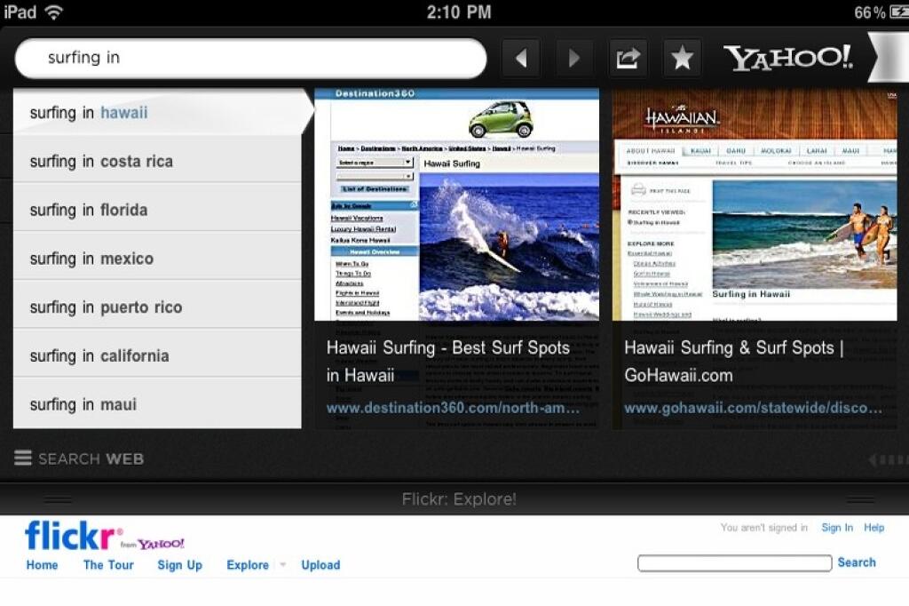This screenshot has height=606, width=909.
Task: Open the Flickr Upload link
Action: coord(320,565)
